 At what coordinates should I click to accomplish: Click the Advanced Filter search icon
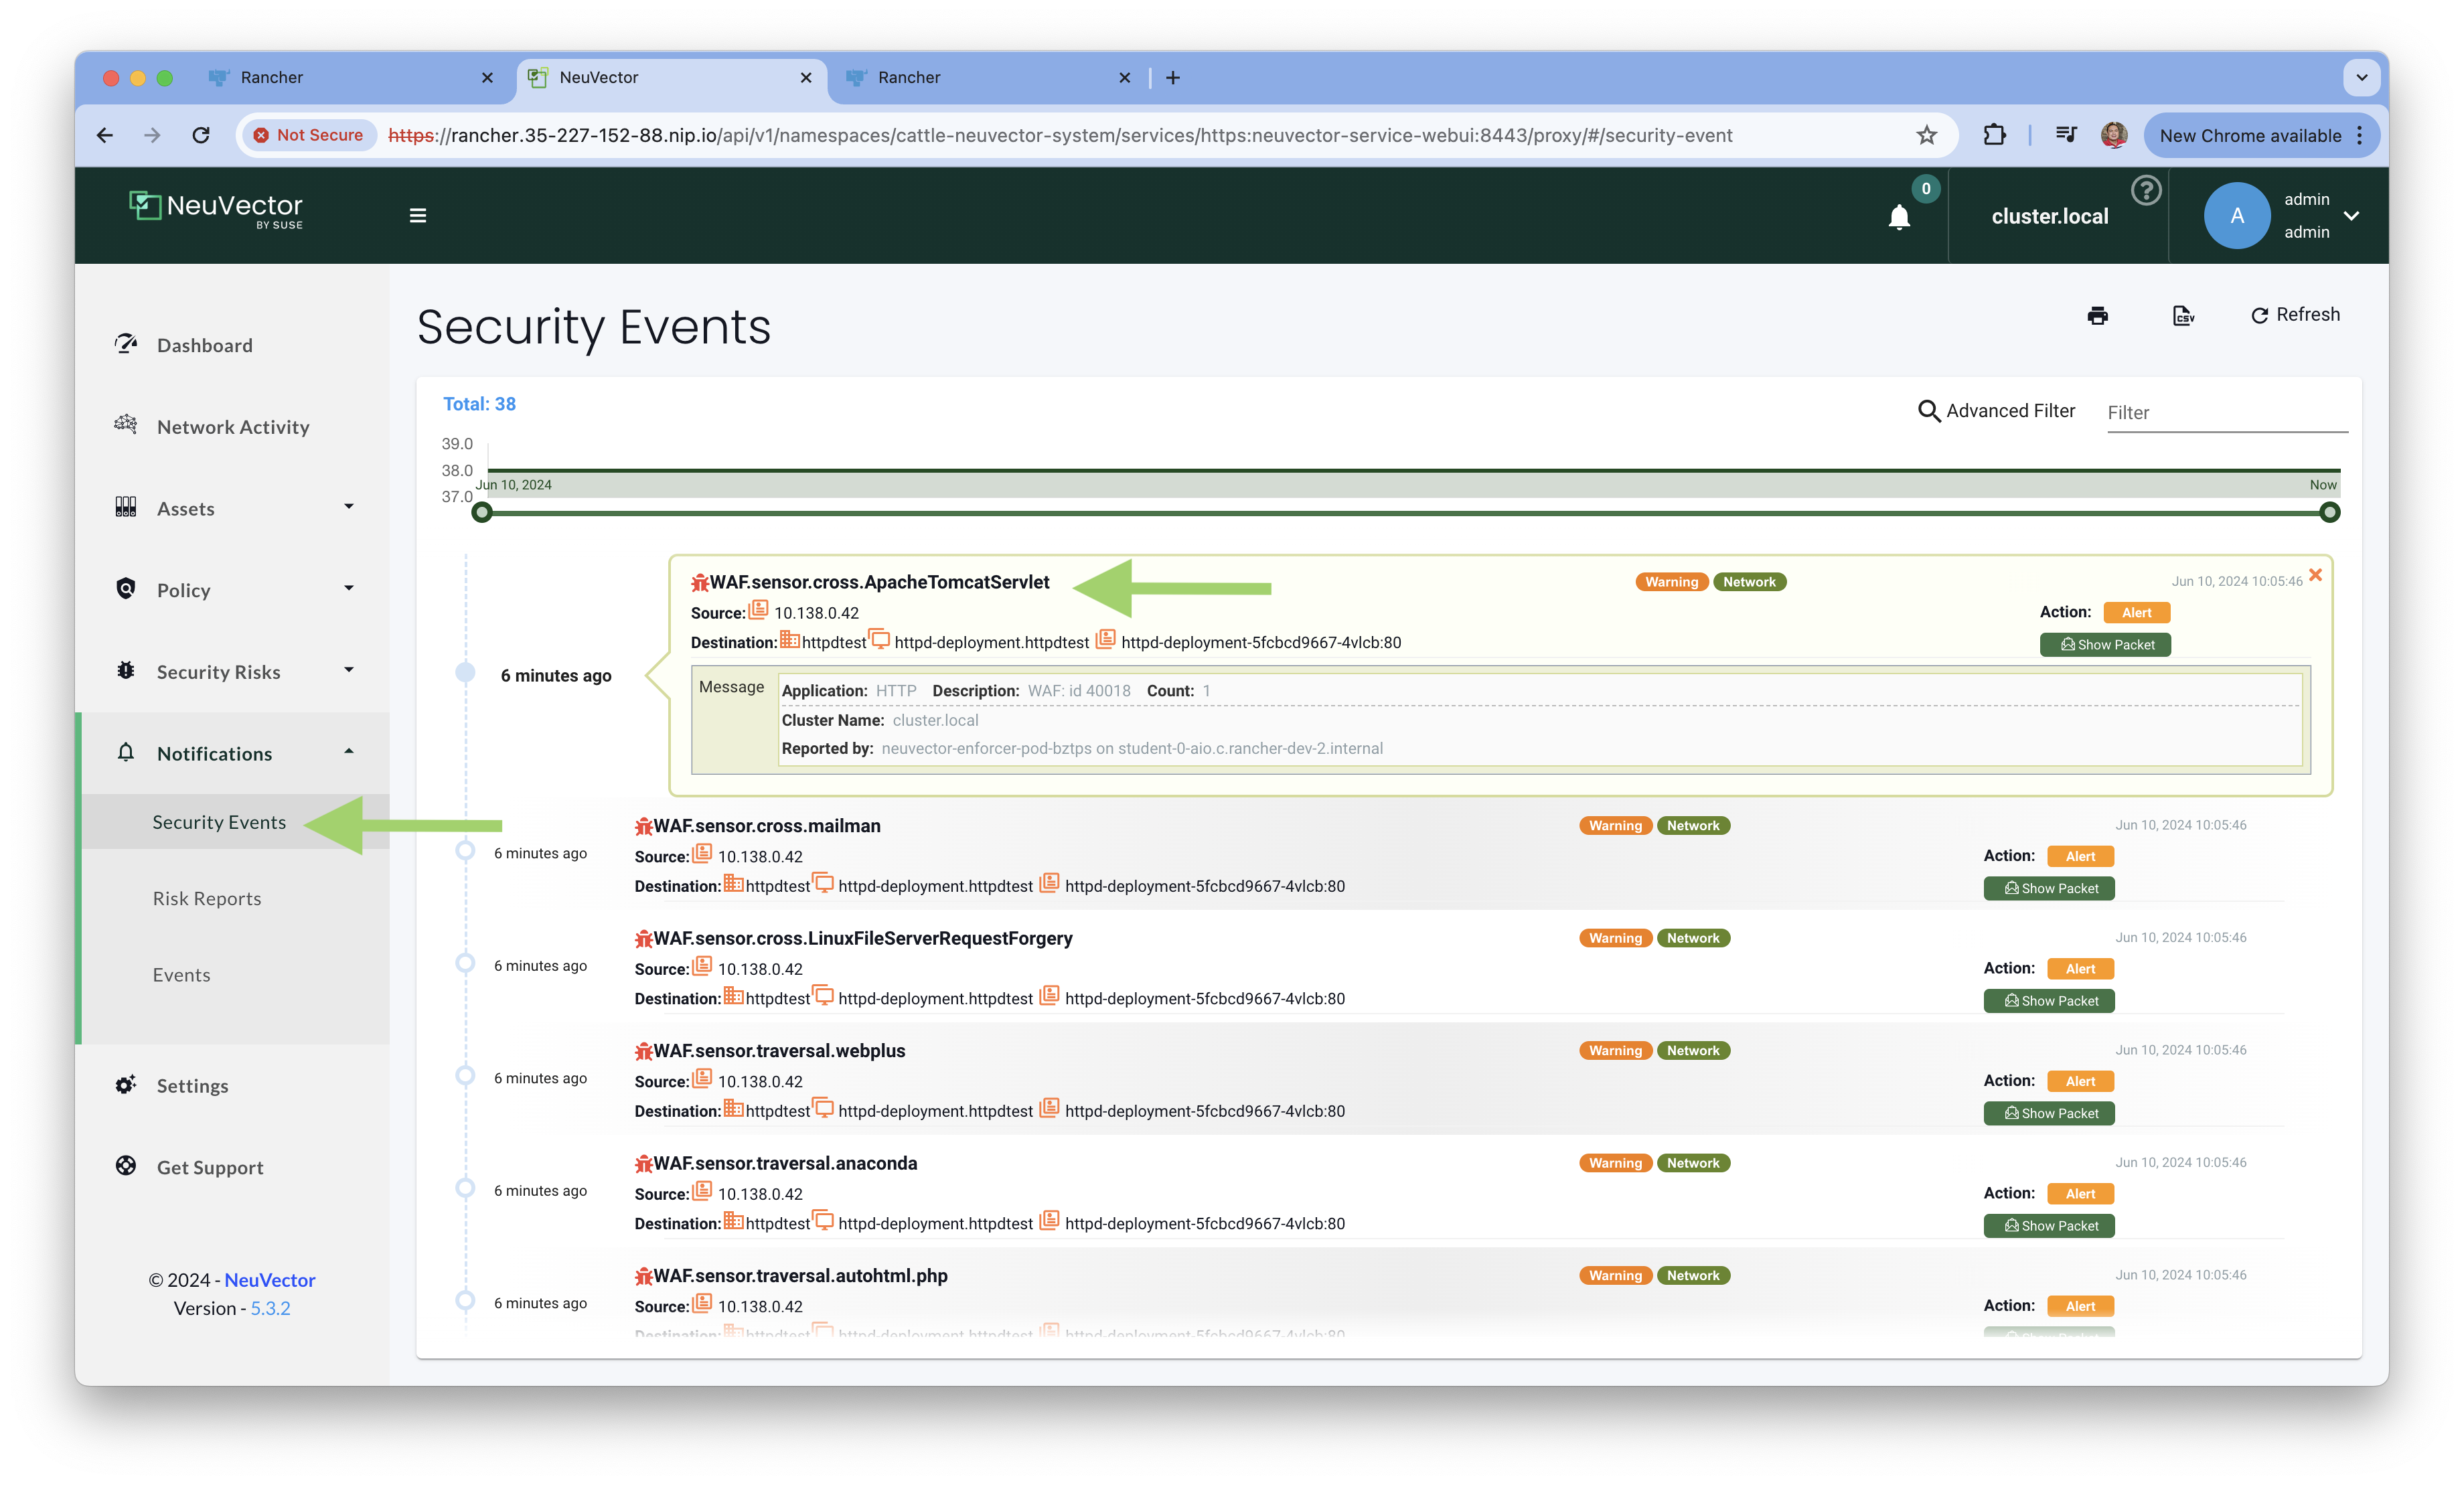(x=1928, y=411)
